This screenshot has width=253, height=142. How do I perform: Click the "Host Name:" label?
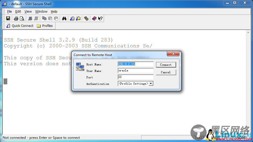(x=94, y=65)
